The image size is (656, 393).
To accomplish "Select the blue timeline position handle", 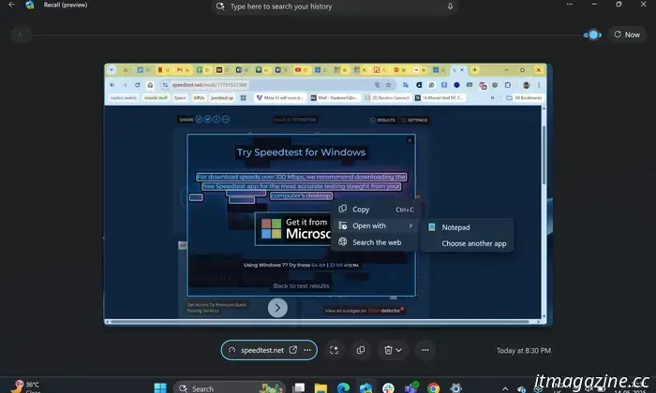I will 592,35.
